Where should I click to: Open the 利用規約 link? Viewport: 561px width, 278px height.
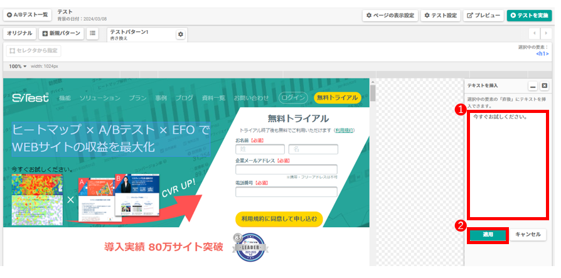point(344,131)
